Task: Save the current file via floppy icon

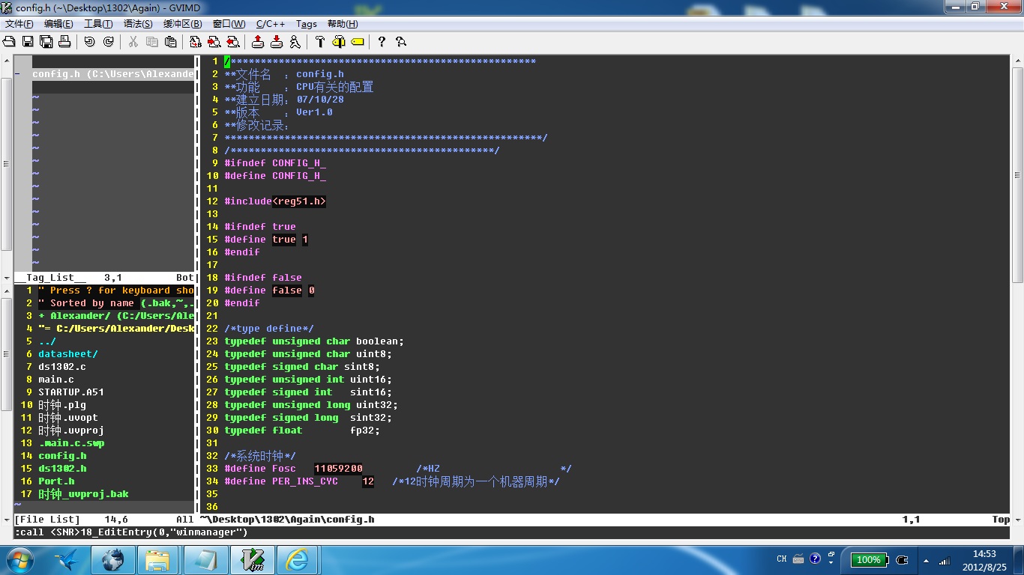Action: [28, 42]
